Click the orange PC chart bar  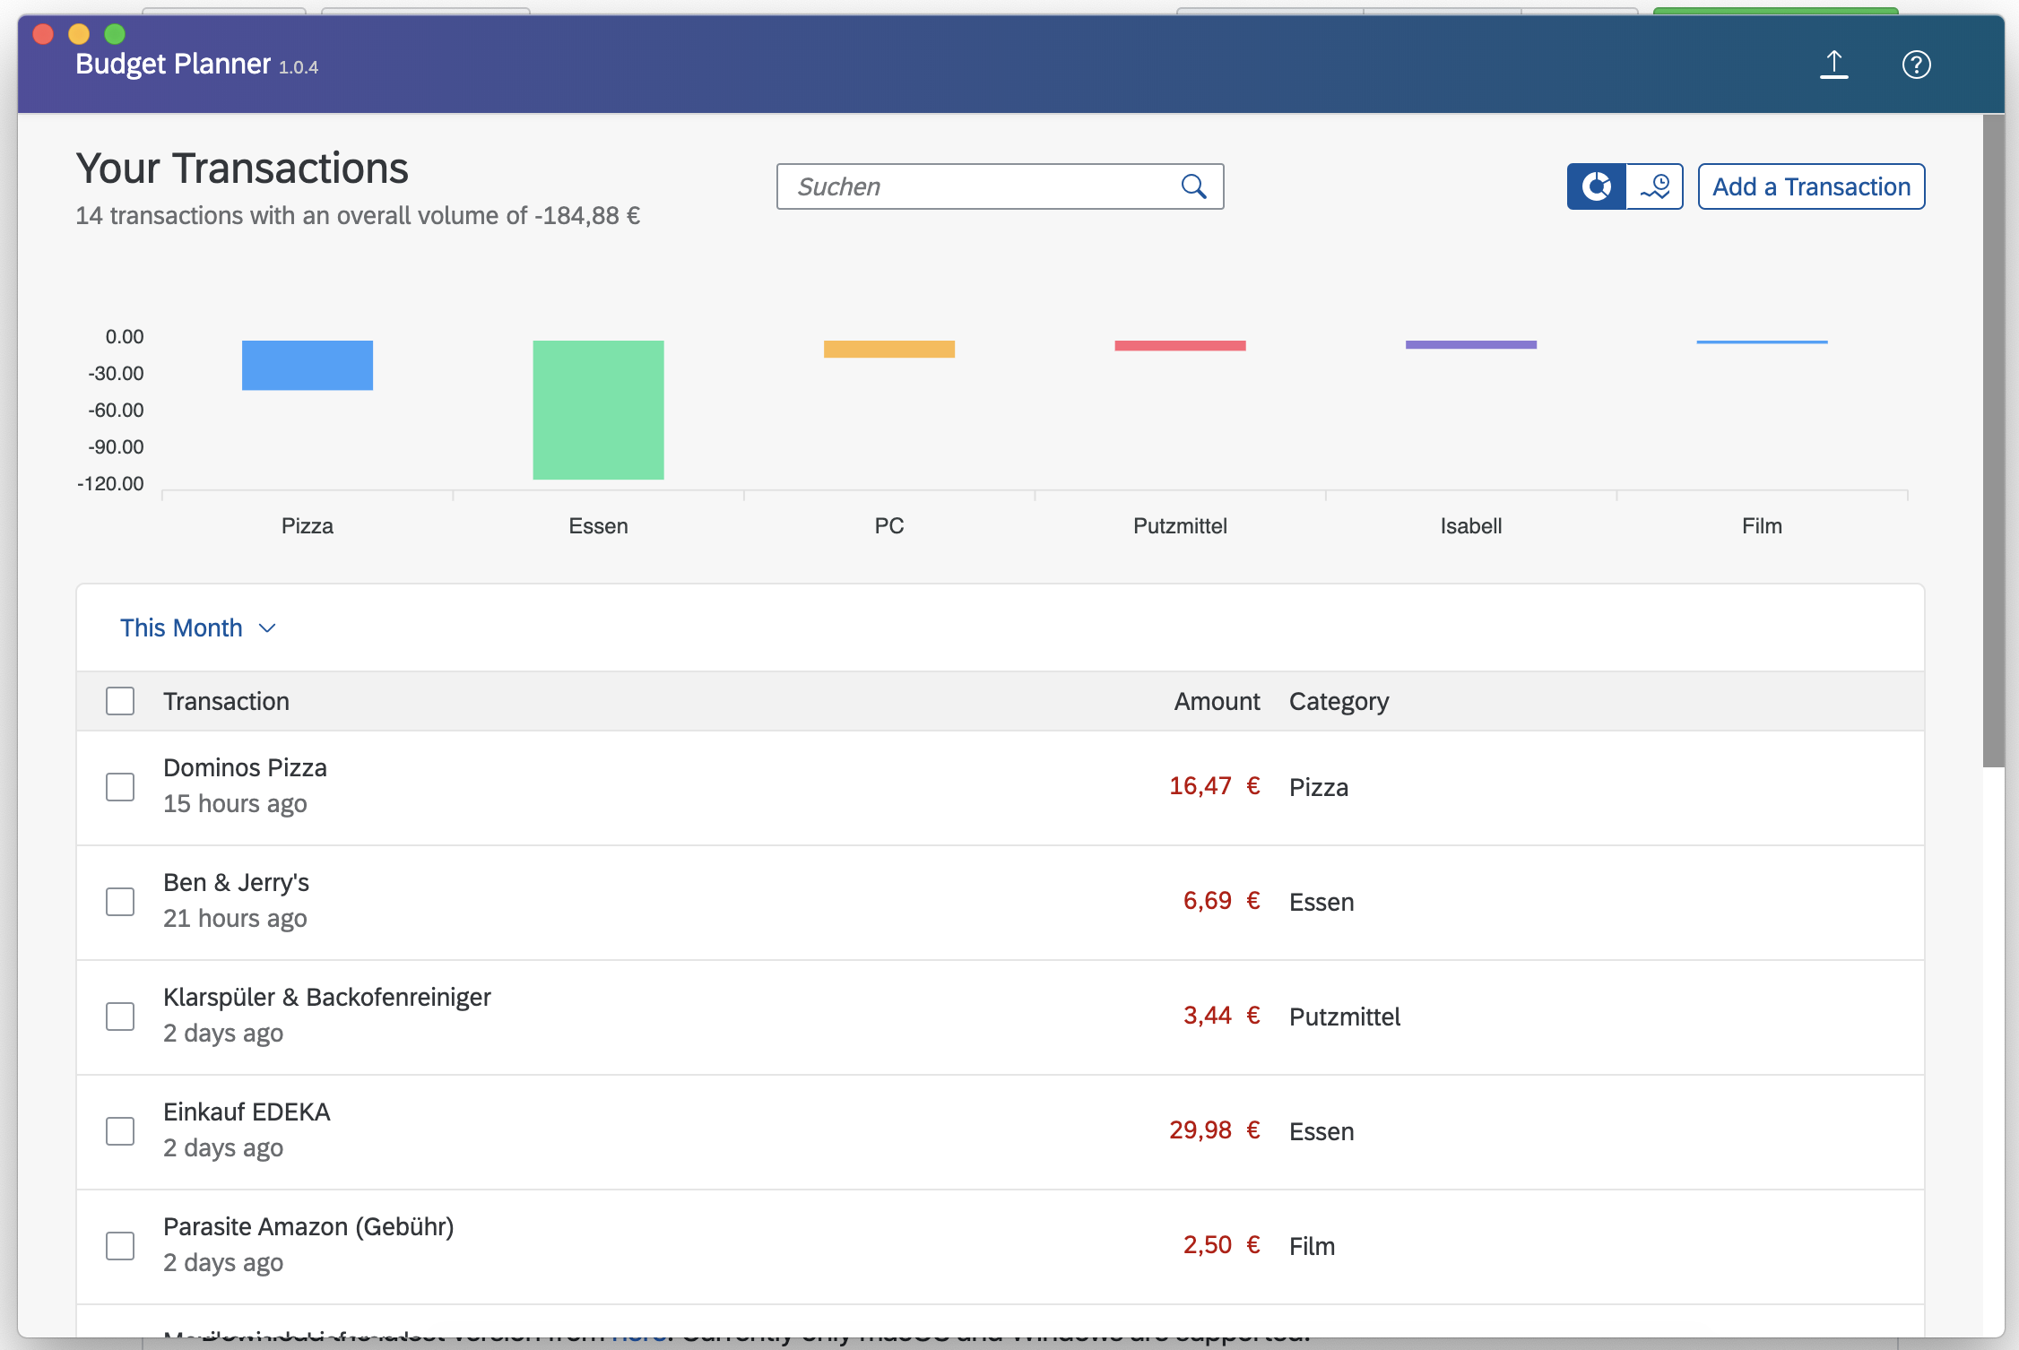pyautogui.click(x=889, y=349)
